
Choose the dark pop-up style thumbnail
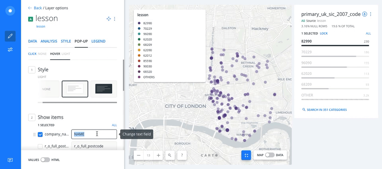[104, 89]
